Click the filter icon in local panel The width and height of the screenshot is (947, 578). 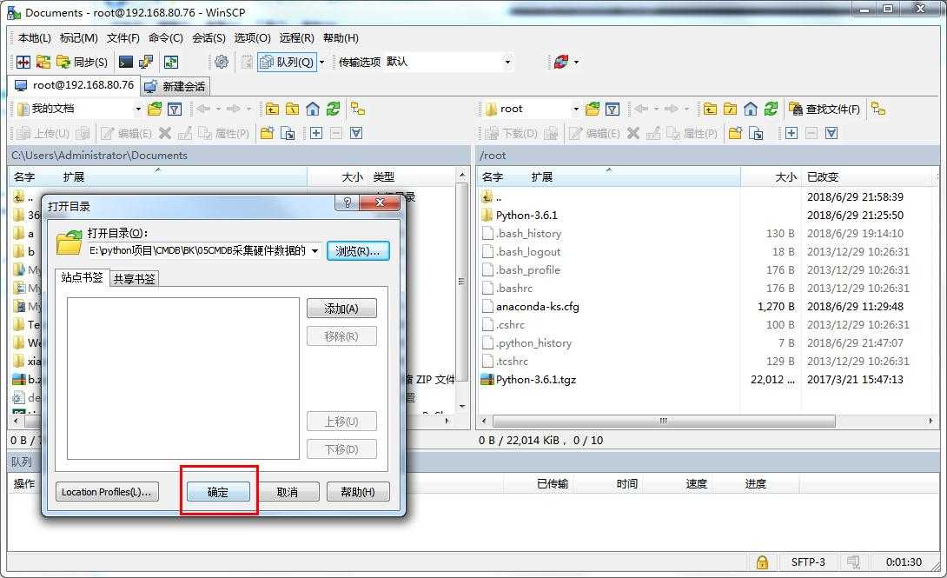pos(175,109)
